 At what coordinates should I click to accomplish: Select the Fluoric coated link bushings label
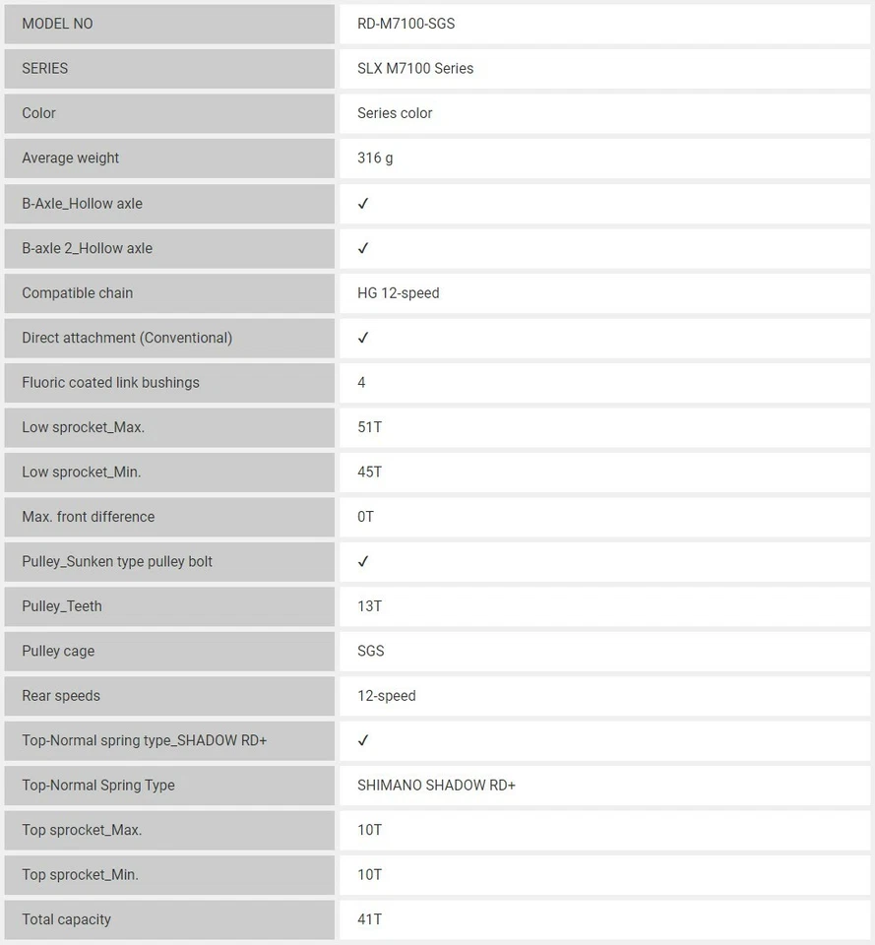click(x=110, y=382)
